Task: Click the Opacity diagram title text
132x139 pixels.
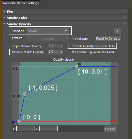Action: (64, 59)
